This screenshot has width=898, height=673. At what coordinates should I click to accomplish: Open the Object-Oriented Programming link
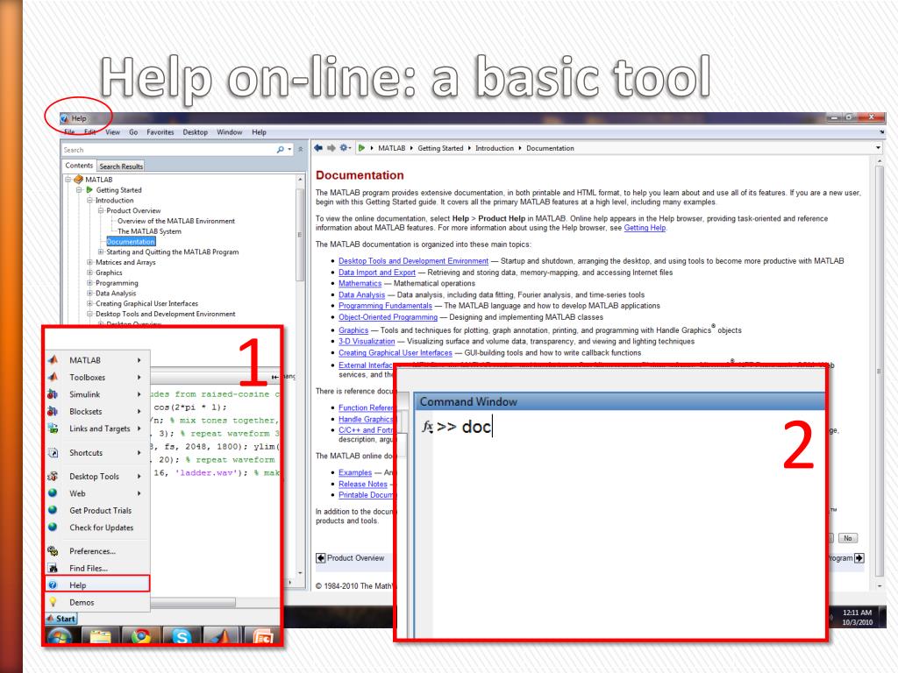[x=388, y=317]
